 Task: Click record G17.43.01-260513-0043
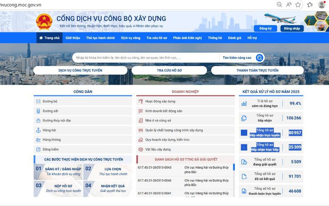155,167
